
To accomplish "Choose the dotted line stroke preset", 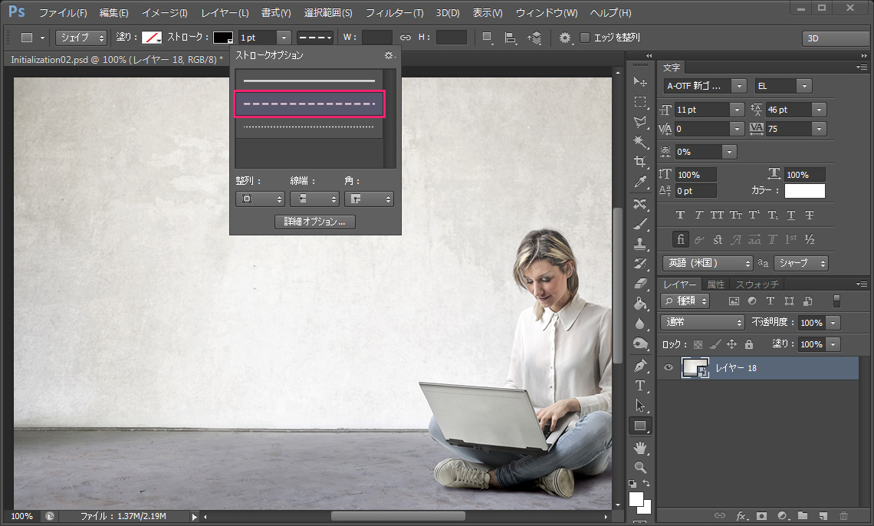I will (309, 127).
